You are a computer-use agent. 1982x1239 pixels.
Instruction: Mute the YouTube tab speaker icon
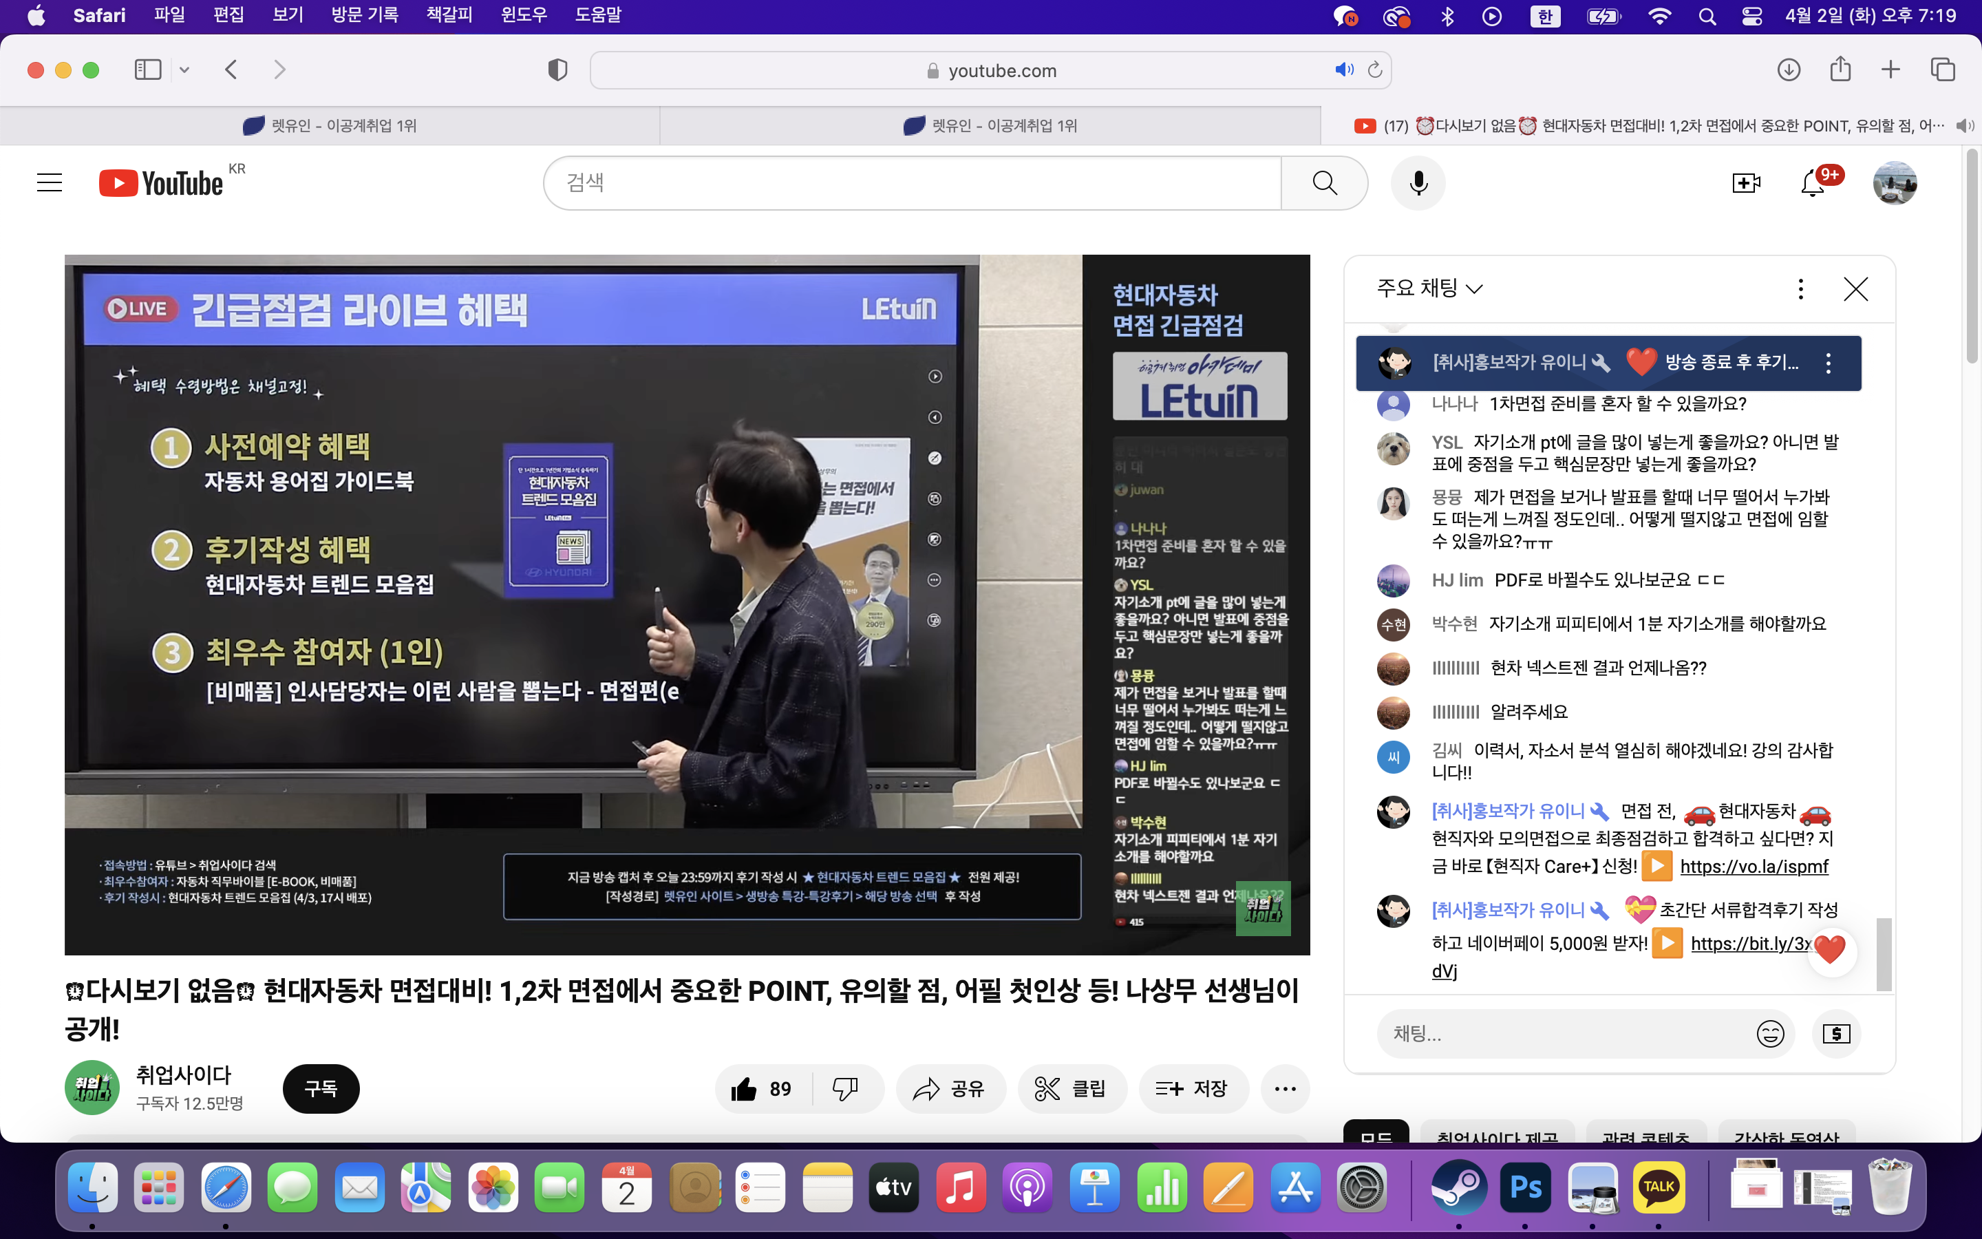coord(1964,125)
